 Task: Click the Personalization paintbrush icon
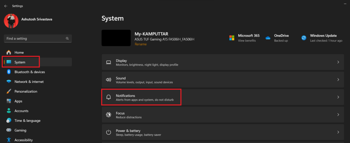(x=9, y=91)
